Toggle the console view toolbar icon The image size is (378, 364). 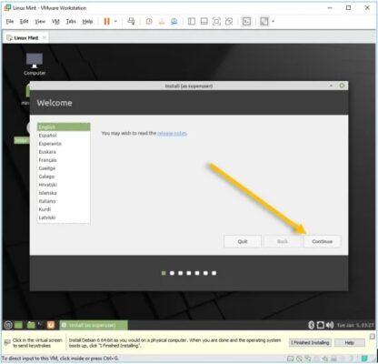coord(246,21)
